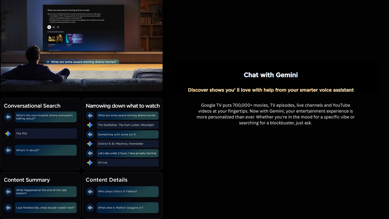Click the 'Narrowing down what to watch' heading

point(123,106)
